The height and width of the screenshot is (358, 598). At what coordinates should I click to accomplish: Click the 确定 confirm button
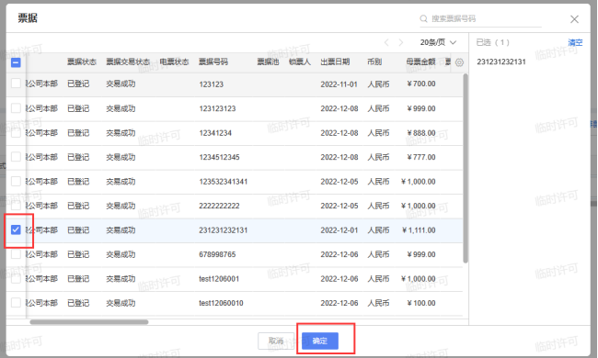coord(319,341)
